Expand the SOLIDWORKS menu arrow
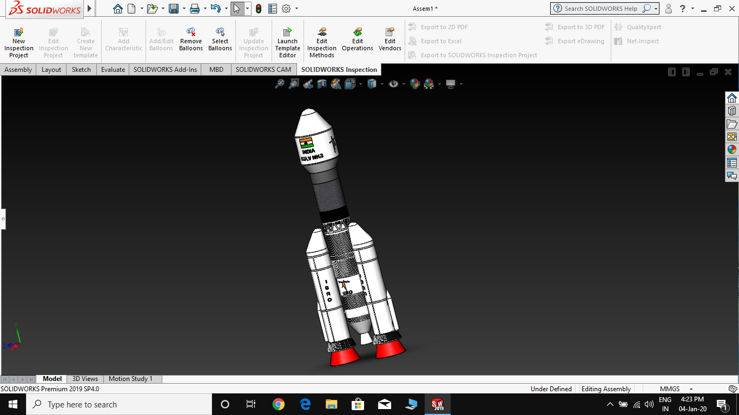739x415 pixels. click(90, 9)
